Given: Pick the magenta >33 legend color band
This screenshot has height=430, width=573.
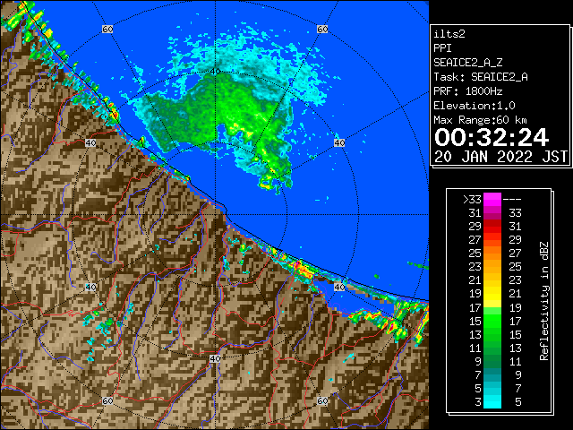Looking at the screenshot, I should (x=492, y=200).
